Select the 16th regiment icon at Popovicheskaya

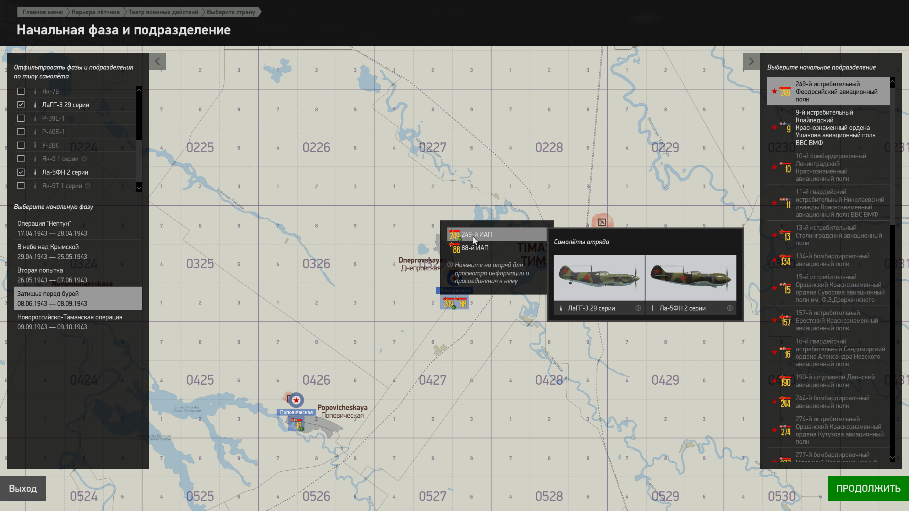click(298, 424)
